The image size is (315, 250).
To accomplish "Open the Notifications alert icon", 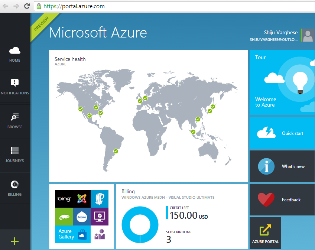I will coord(14,82).
